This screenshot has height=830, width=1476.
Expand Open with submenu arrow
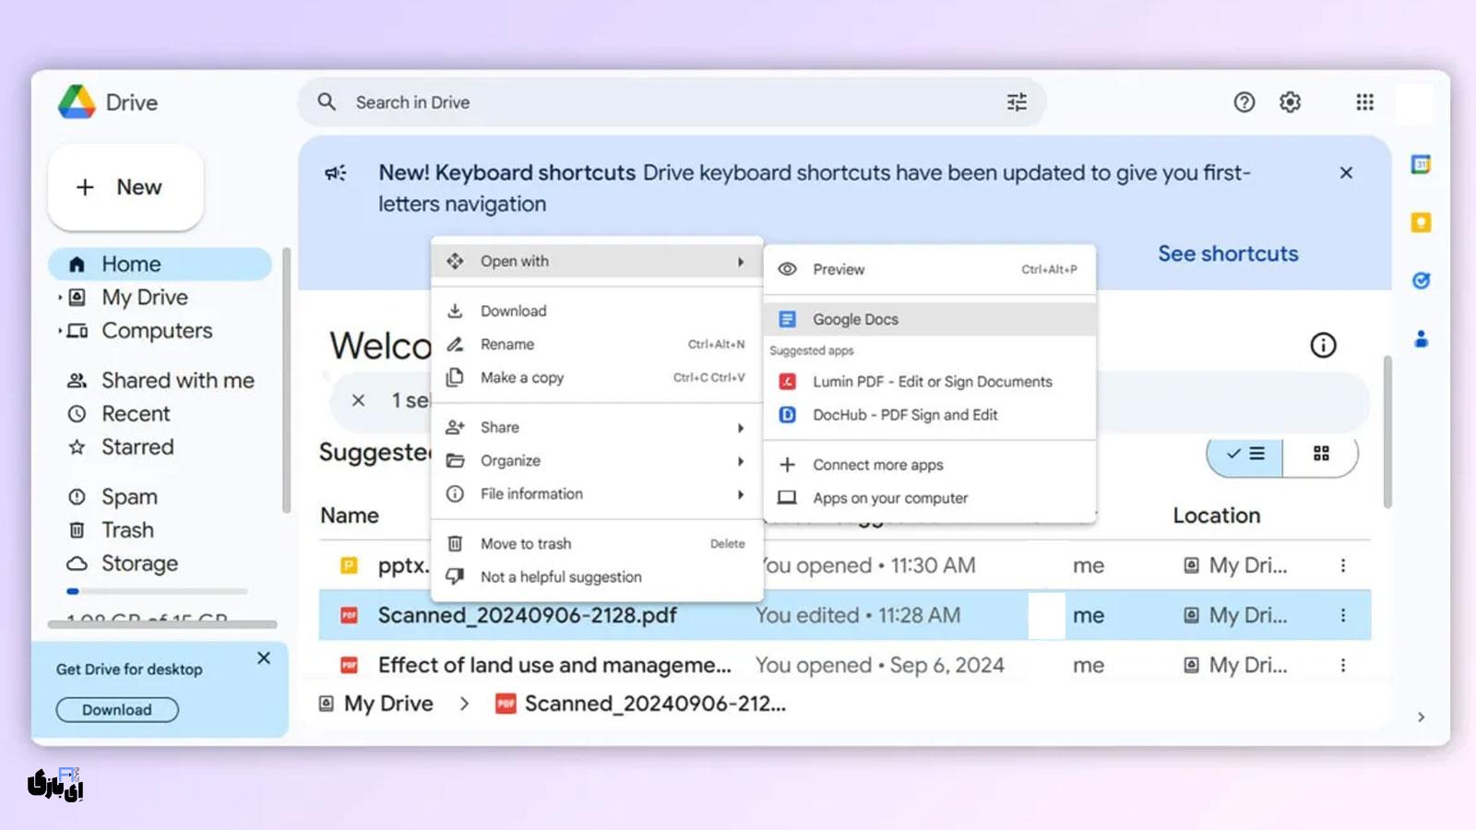click(741, 262)
